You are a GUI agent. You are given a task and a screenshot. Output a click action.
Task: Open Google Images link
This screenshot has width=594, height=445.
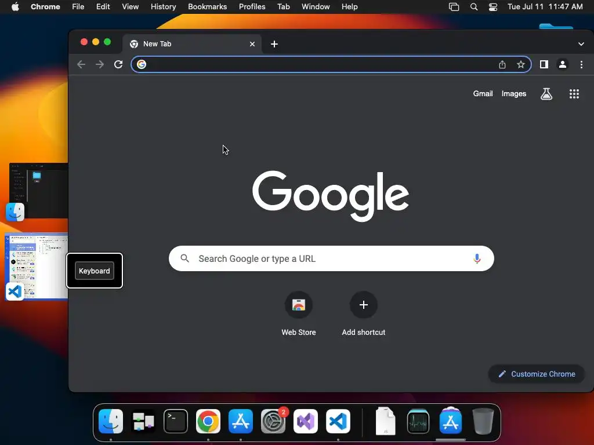pos(514,94)
